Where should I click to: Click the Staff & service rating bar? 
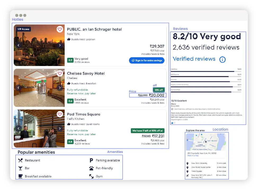pos(206,77)
